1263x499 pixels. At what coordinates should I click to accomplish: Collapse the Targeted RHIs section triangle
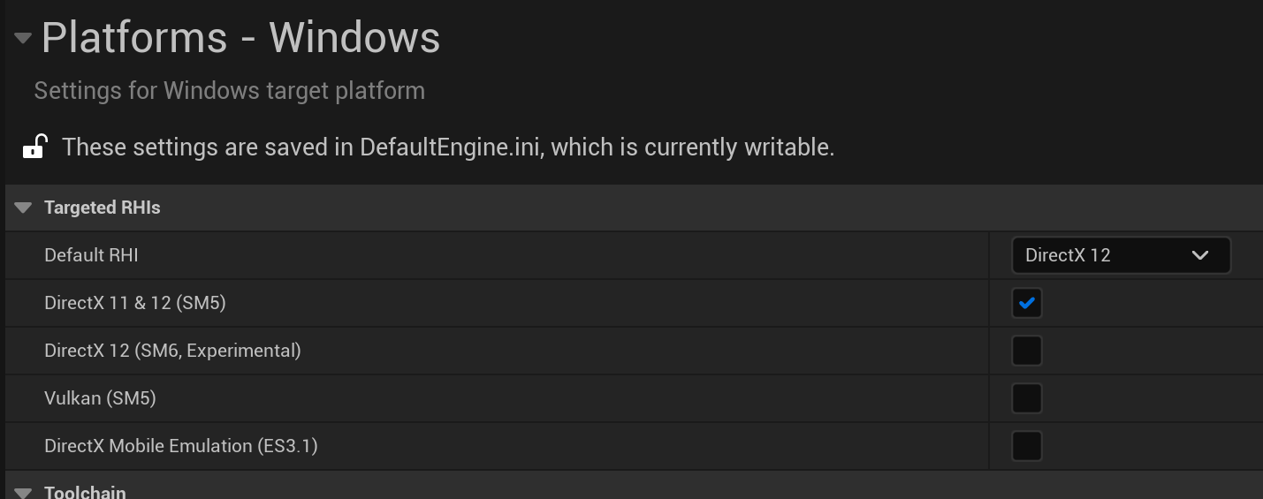24,208
